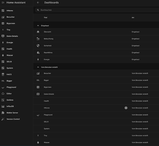159x146 pixels.
Task: Open Matter Server puzzle icon in sidebar
Action: 3,113
